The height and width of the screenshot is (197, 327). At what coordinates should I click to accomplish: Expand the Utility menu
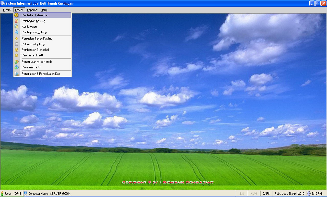pos(44,10)
